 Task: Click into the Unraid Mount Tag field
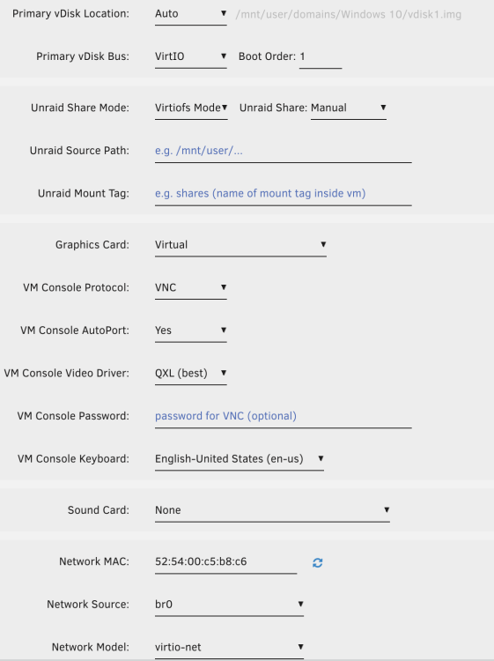click(x=283, y=194)
